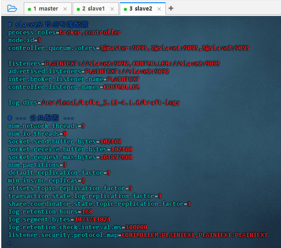
Task: Switch to the 1 master tab
Action: point(48,8)
